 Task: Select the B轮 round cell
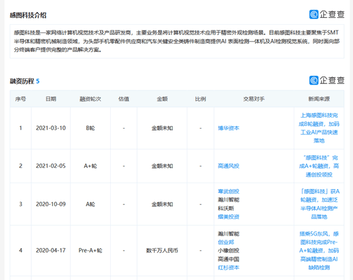click(90, 128)
